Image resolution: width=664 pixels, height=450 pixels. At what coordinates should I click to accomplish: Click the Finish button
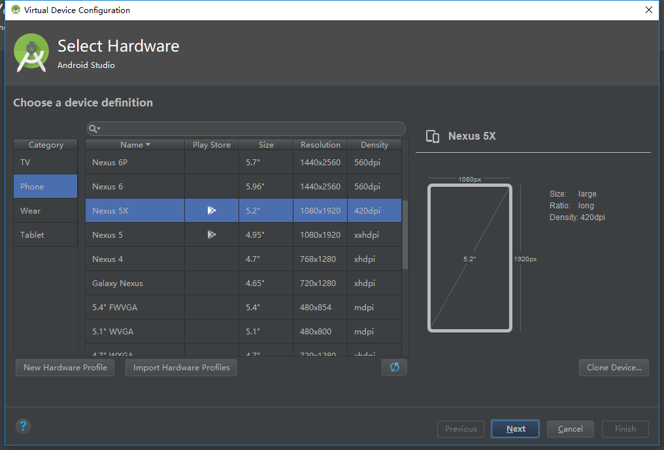(625, 429)
